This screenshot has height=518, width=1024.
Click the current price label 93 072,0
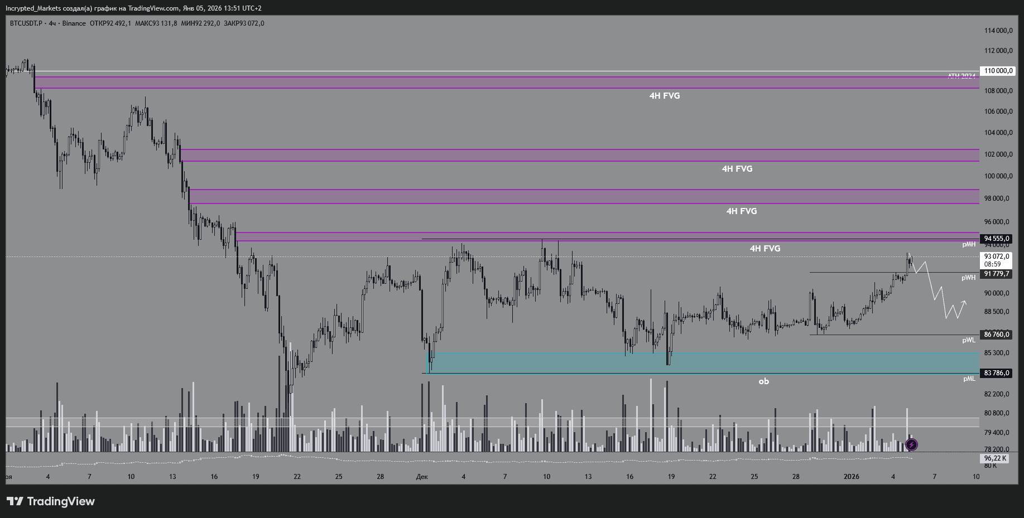997,257
